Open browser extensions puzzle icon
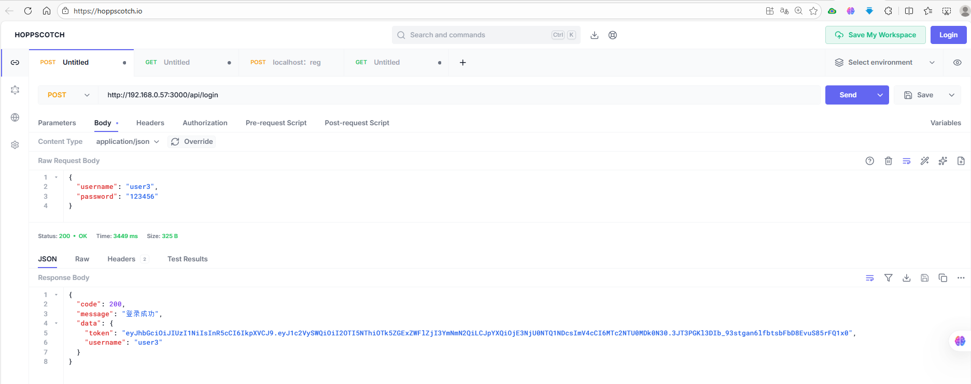Image resolution: width=971 pixels, height=384 pixels. pos(889,11)
